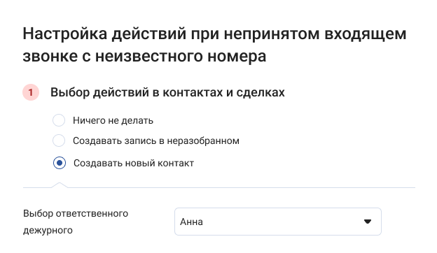Click the empty area inside the Анна field
The width and height of the screenshot is (437, 253).
click(279, 222)
